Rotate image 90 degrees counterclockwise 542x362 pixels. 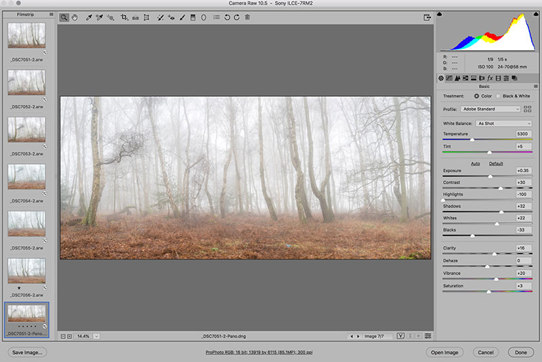tap(227, 18)
